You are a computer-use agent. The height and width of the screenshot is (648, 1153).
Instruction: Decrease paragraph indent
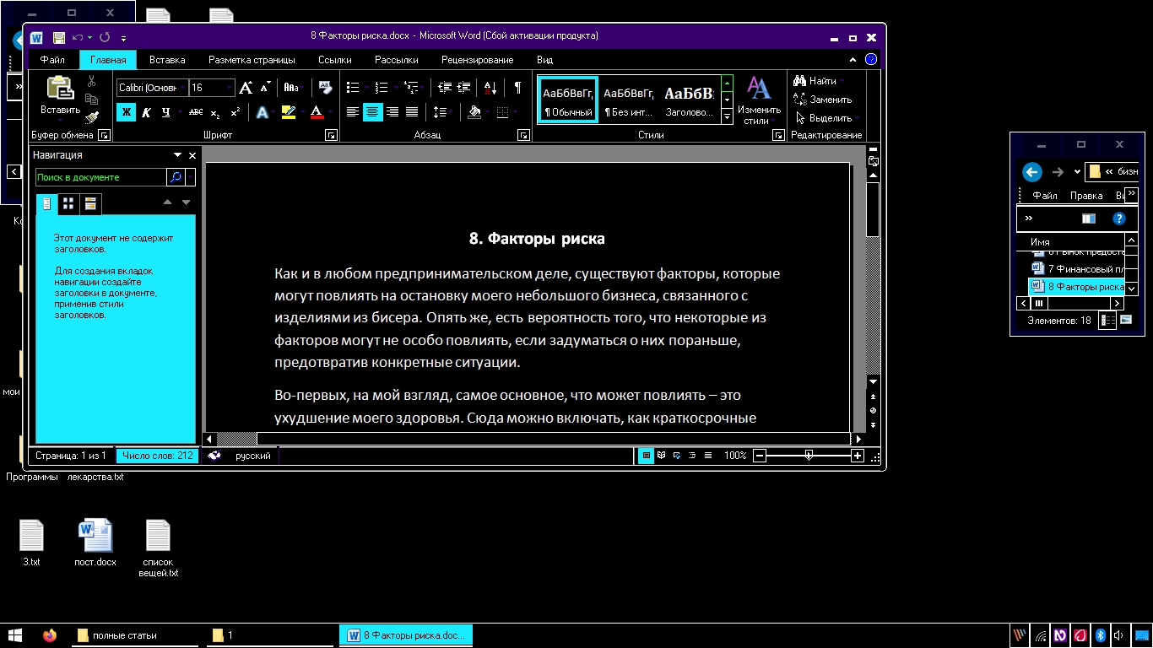(x=445, y=88)
